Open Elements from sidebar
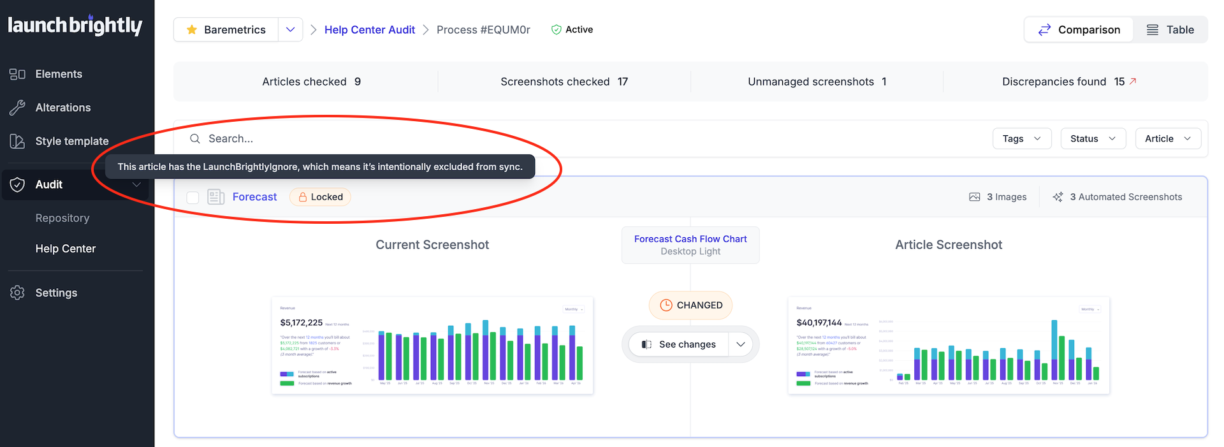This screenshot has height=447, width=1224. [x=59, y=74]
